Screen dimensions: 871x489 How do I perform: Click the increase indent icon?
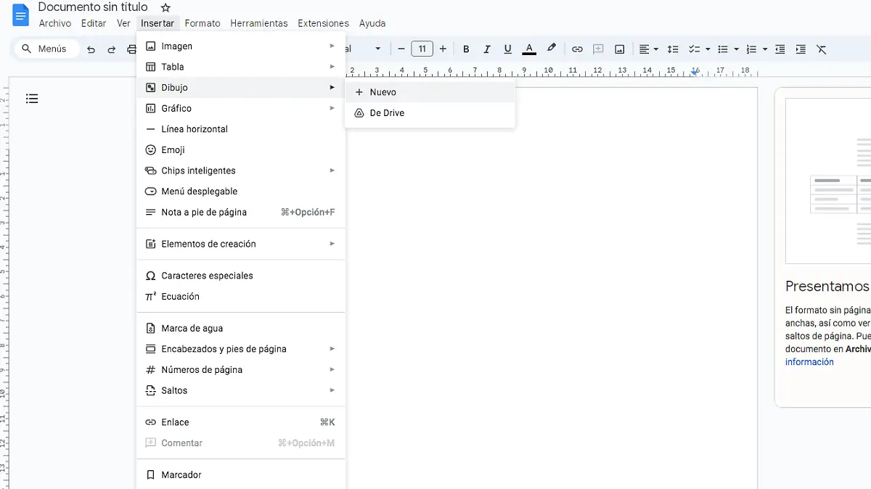[x=801, y=49]
